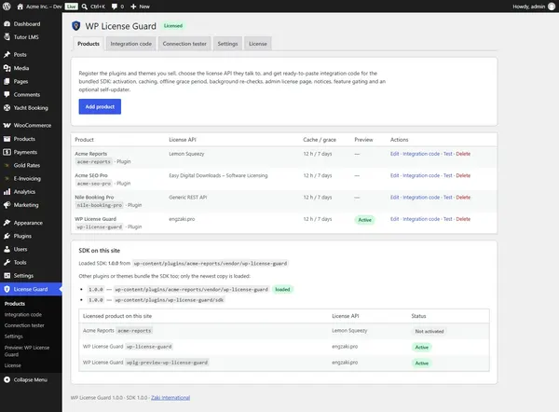Screen dimensions: 559x412
Task: Test the Acme SEO Pro product
Action: pos(448,175)
